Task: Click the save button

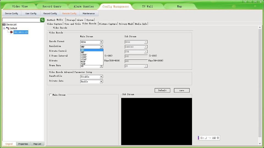Action: [182, 90]
